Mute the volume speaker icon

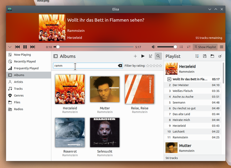pyautogui.click(x=154, y=47)
